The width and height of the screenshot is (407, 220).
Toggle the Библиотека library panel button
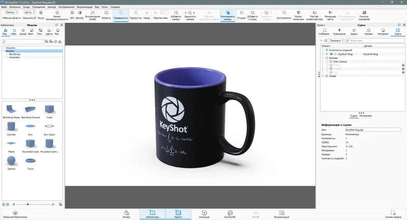tap(152, 214)
